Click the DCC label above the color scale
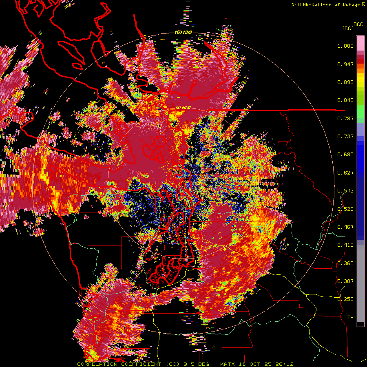Viewport: 367px width, 367px height. point(358,24)
